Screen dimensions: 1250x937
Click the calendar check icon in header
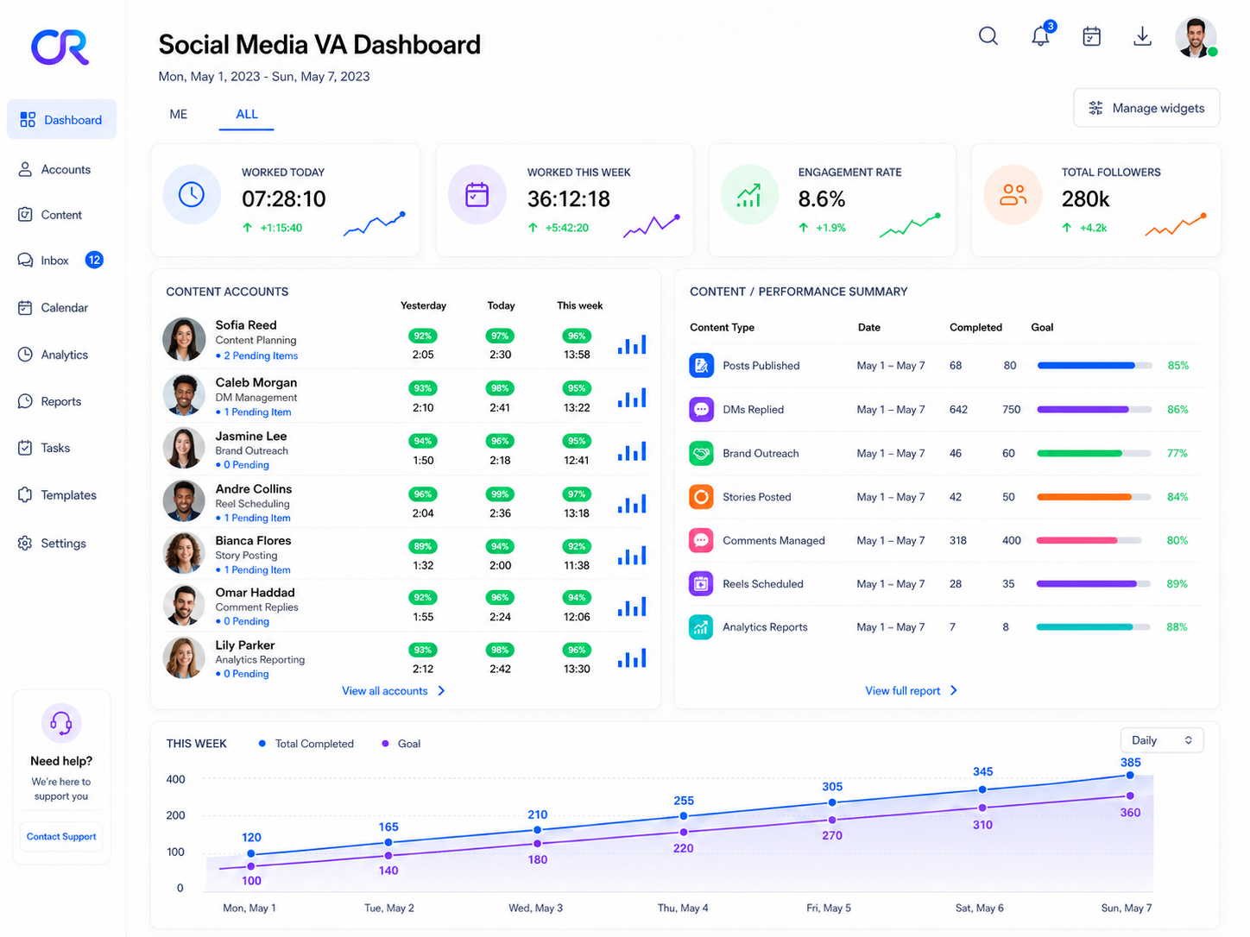click(x=1091, y=36)
